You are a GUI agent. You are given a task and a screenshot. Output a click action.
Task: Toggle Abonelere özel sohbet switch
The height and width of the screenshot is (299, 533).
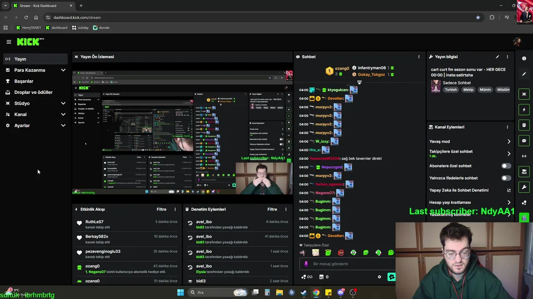click(x=506, y=166)
